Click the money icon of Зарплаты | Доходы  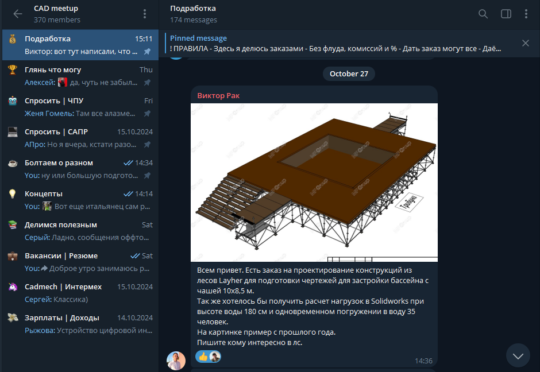(13, 317)
